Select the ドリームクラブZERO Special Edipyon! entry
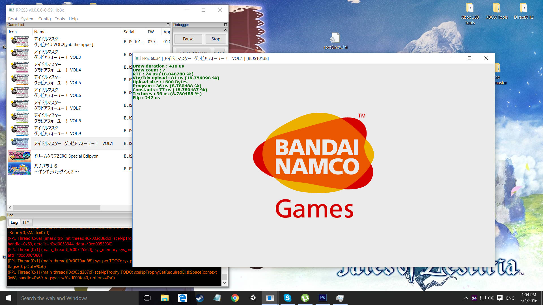Image resolution: width=543 pixels, height=305 pixels. click(67, 156)
